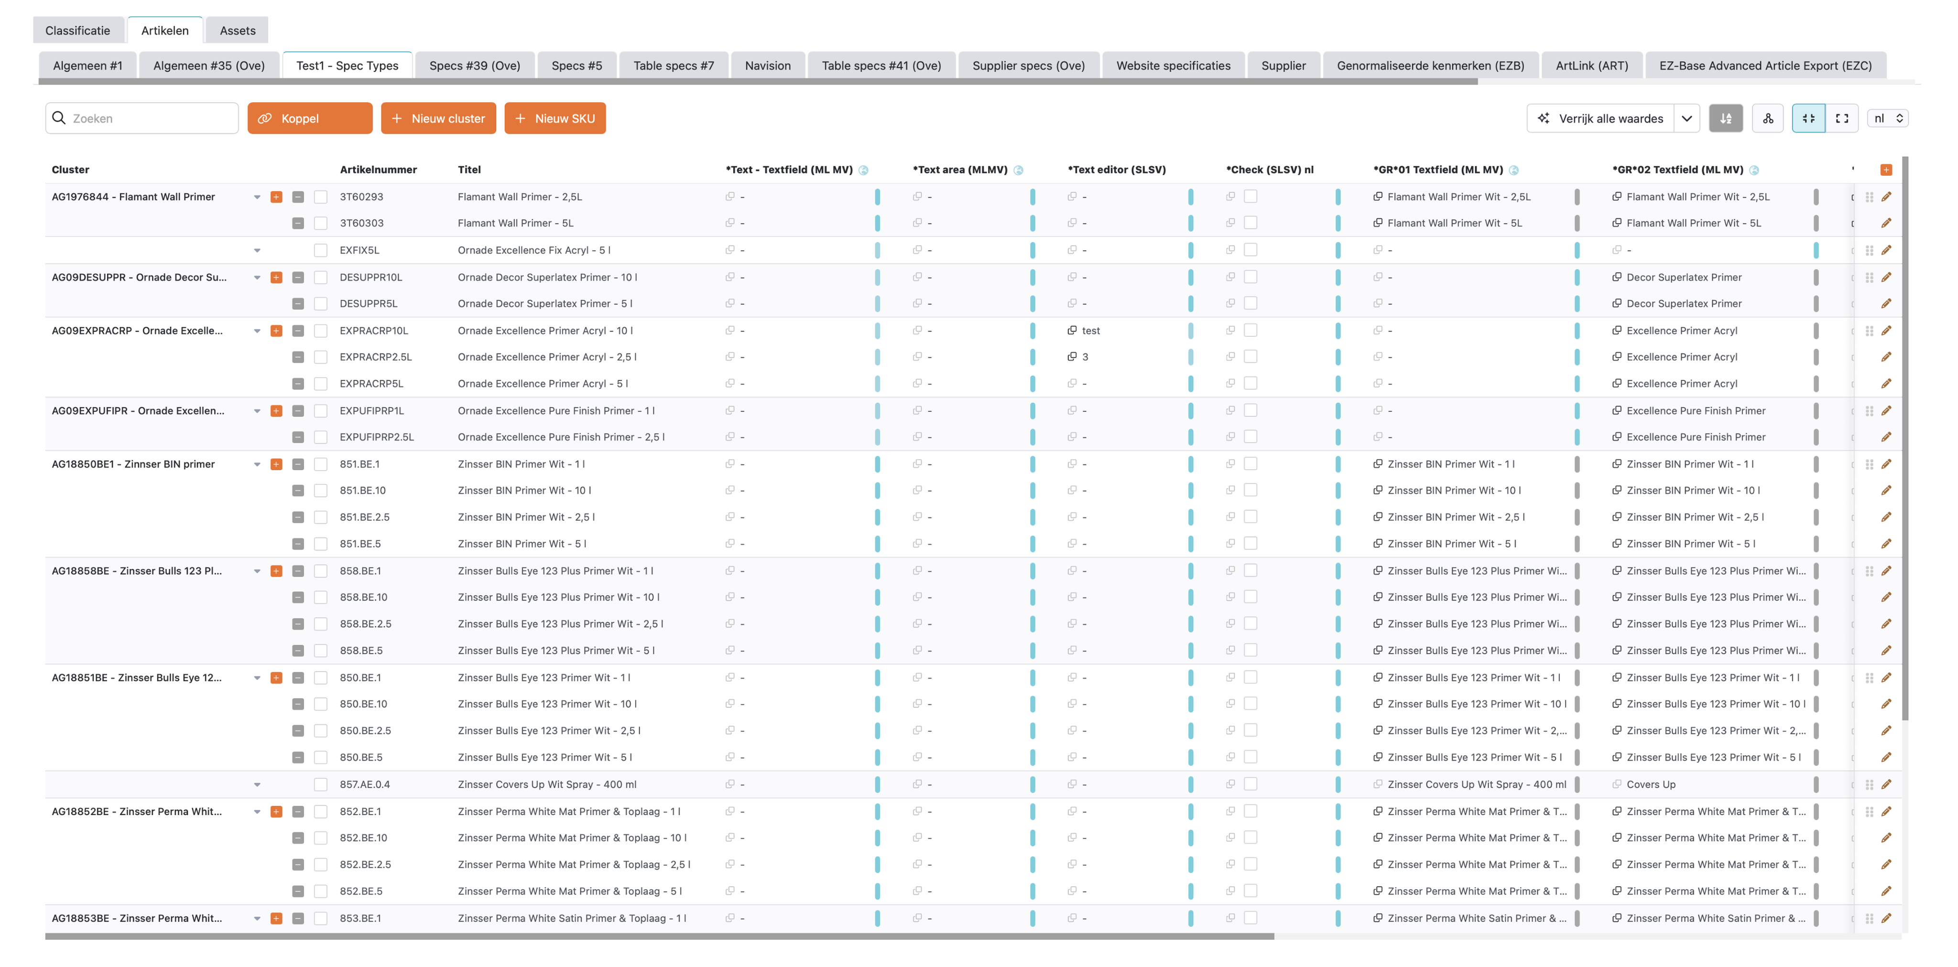Click the blue status bar after *Check for EXFIX5L
This screenshot has height=967, width=1958.
point(1338,250)
